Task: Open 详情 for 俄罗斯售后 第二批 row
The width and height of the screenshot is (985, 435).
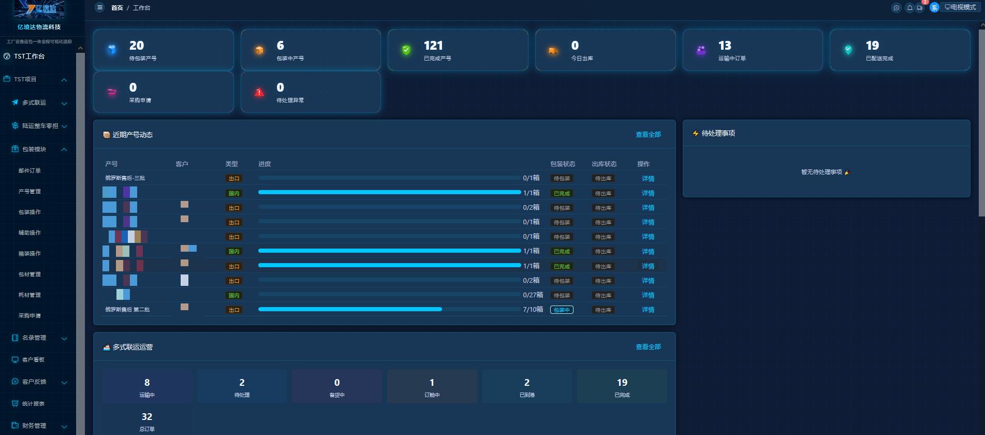Action: click(648, 310)
